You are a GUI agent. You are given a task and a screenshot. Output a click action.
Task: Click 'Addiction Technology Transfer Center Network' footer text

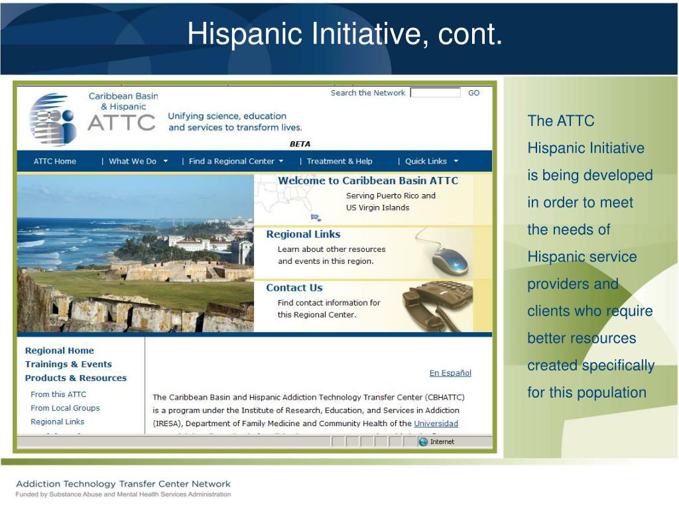tap(123, 484)
